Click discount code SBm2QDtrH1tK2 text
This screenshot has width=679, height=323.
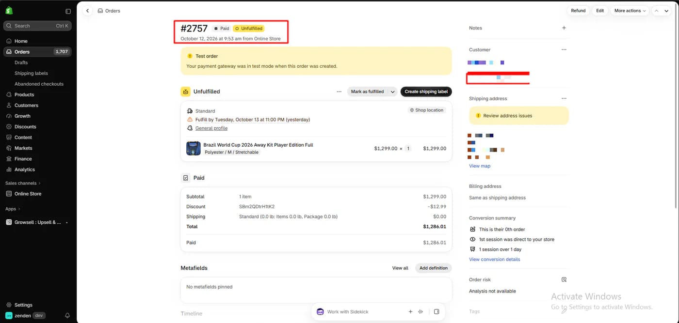(257, 207)
